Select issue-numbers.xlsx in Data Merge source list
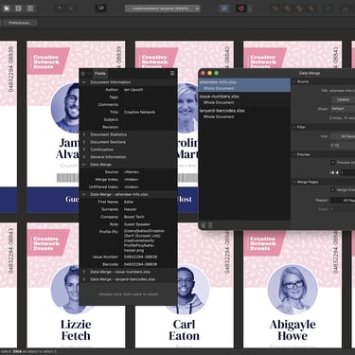Screen dimensions: 355x355 tap(220, 97)
